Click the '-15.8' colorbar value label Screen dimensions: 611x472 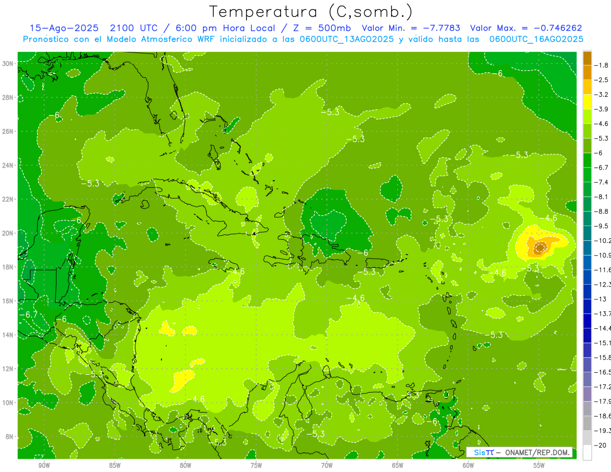click(x=603, y=357)
